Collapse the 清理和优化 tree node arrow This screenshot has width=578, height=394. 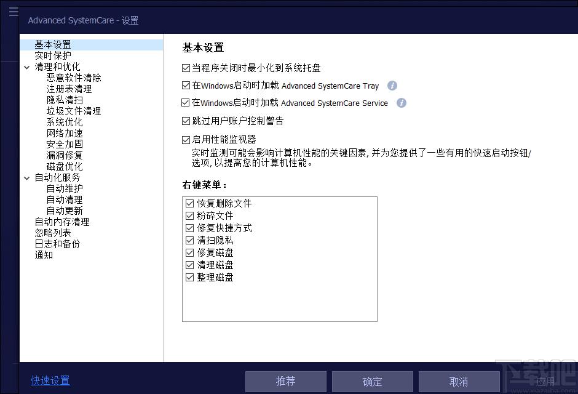[x=27, y=67]
